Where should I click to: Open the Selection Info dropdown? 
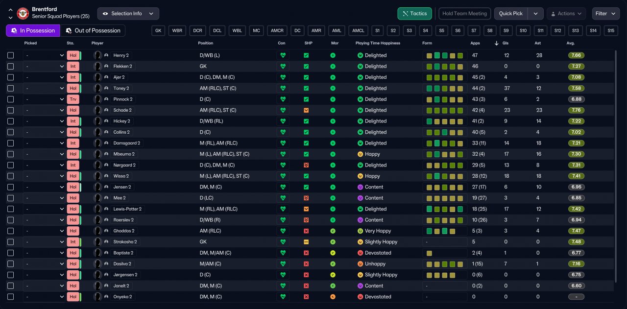point(128,14)
